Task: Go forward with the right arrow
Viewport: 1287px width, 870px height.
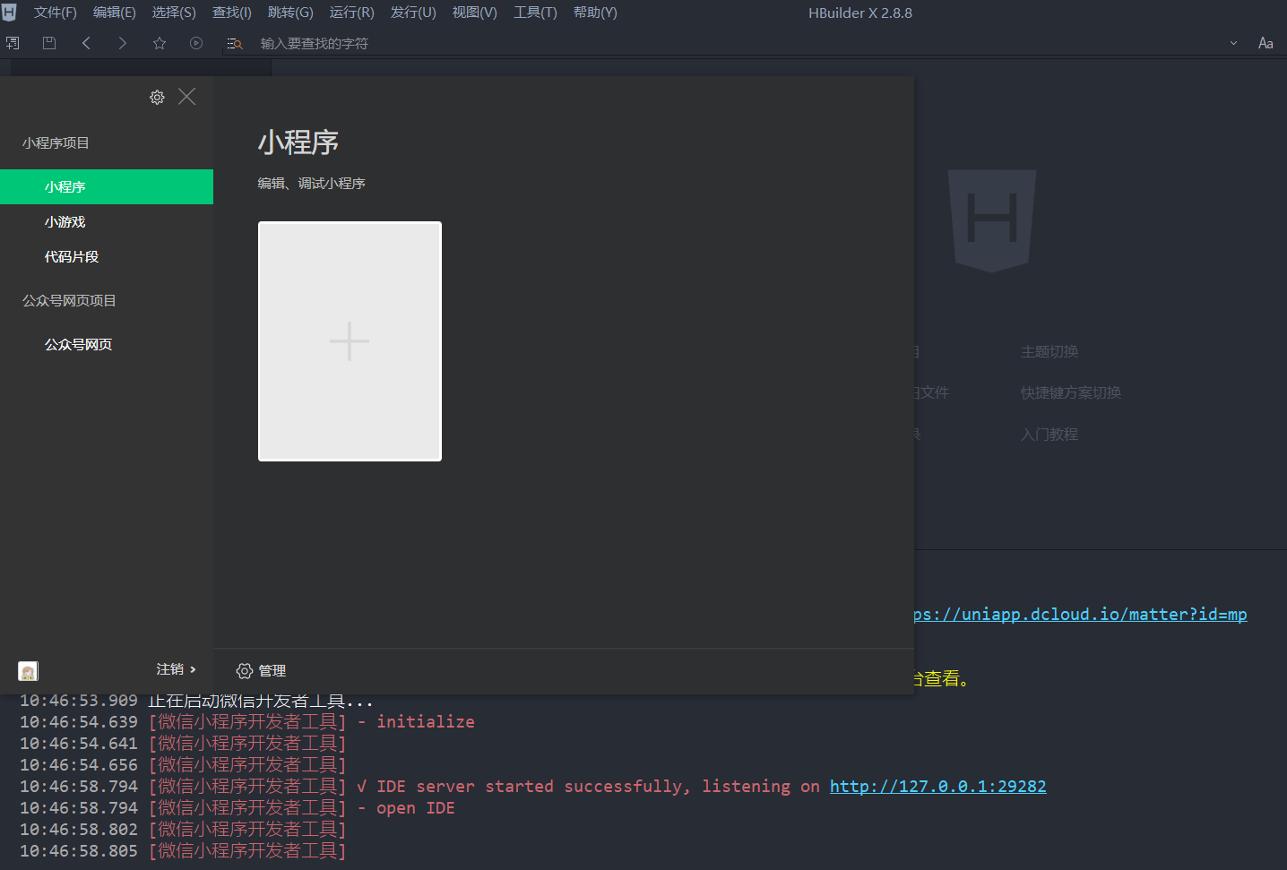Action: pos(122,43)
